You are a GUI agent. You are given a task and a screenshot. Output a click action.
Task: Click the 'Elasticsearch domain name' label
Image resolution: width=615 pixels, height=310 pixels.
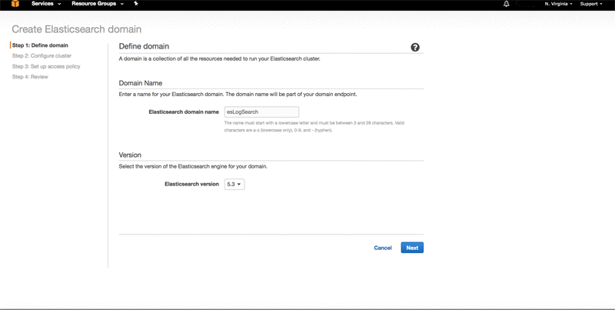[184, 112]
